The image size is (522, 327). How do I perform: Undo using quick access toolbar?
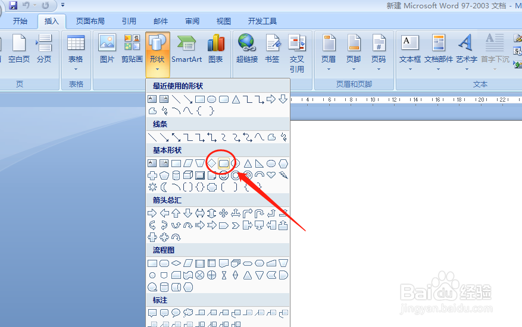pyautogui.click(x=26, y=5)
